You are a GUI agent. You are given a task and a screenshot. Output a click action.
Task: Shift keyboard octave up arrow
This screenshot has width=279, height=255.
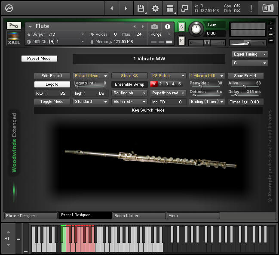coord(8,232)
